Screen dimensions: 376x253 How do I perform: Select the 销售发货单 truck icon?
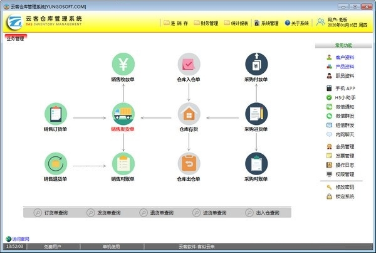pos(123,114)
